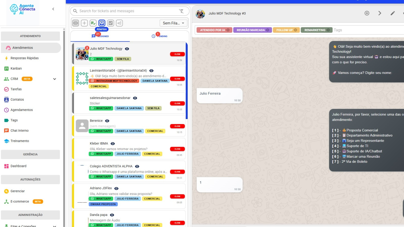This screenshot has height=227, width=404.
Task: Click the green checklist toolbar icon
Action: pos(93,23)
